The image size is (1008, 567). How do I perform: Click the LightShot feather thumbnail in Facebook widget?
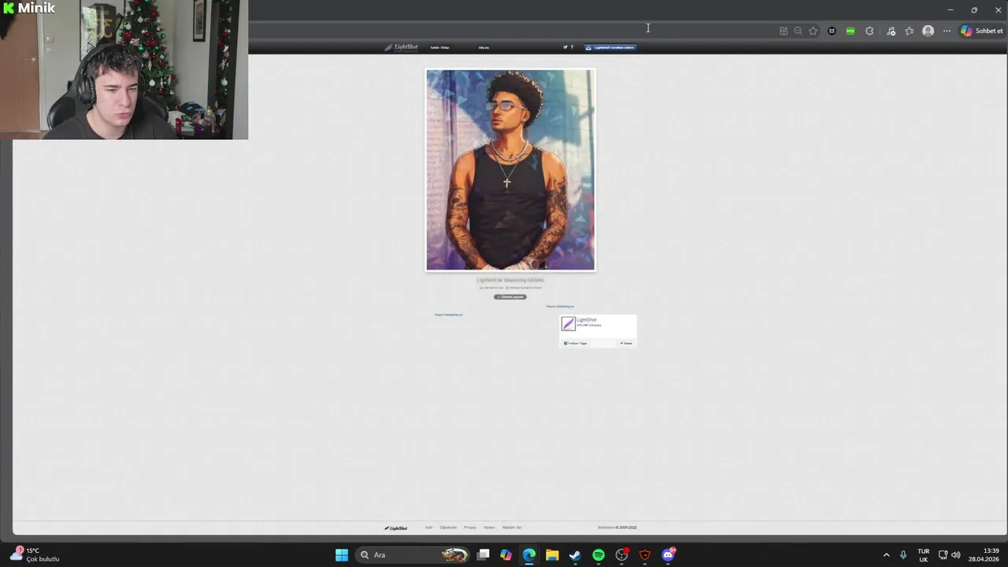tap(568, 324)
